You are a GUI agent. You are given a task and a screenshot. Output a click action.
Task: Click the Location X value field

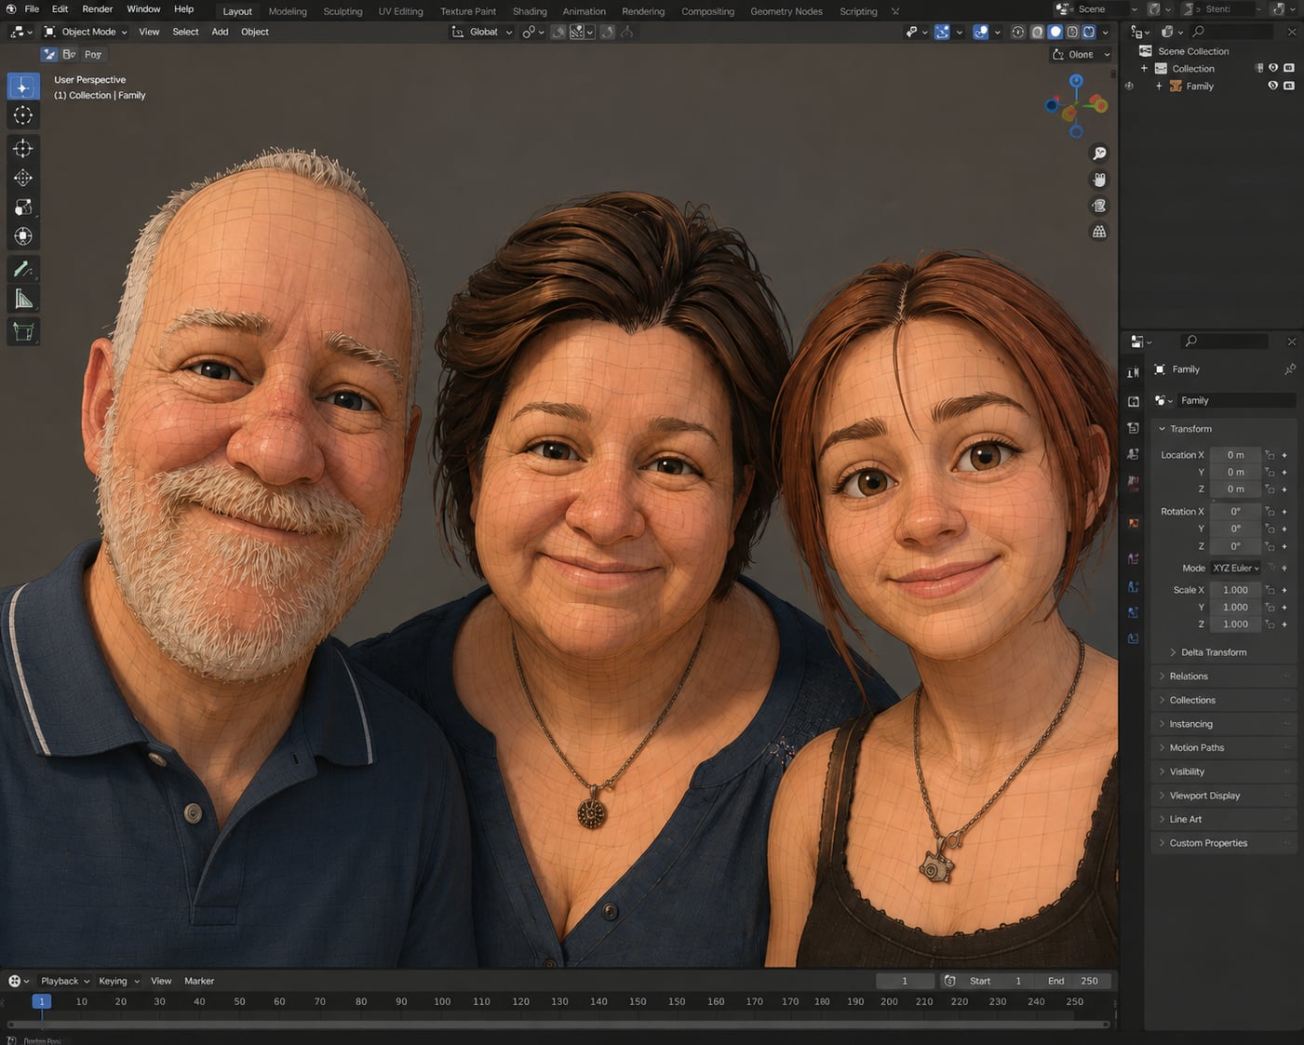click(x=1235, y=455)
